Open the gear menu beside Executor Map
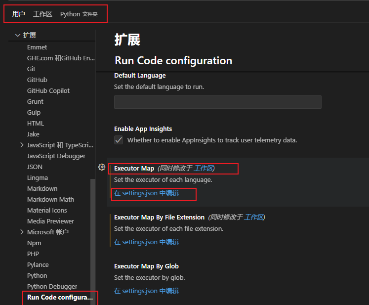 pyautogui.click(x=102, y=167)
